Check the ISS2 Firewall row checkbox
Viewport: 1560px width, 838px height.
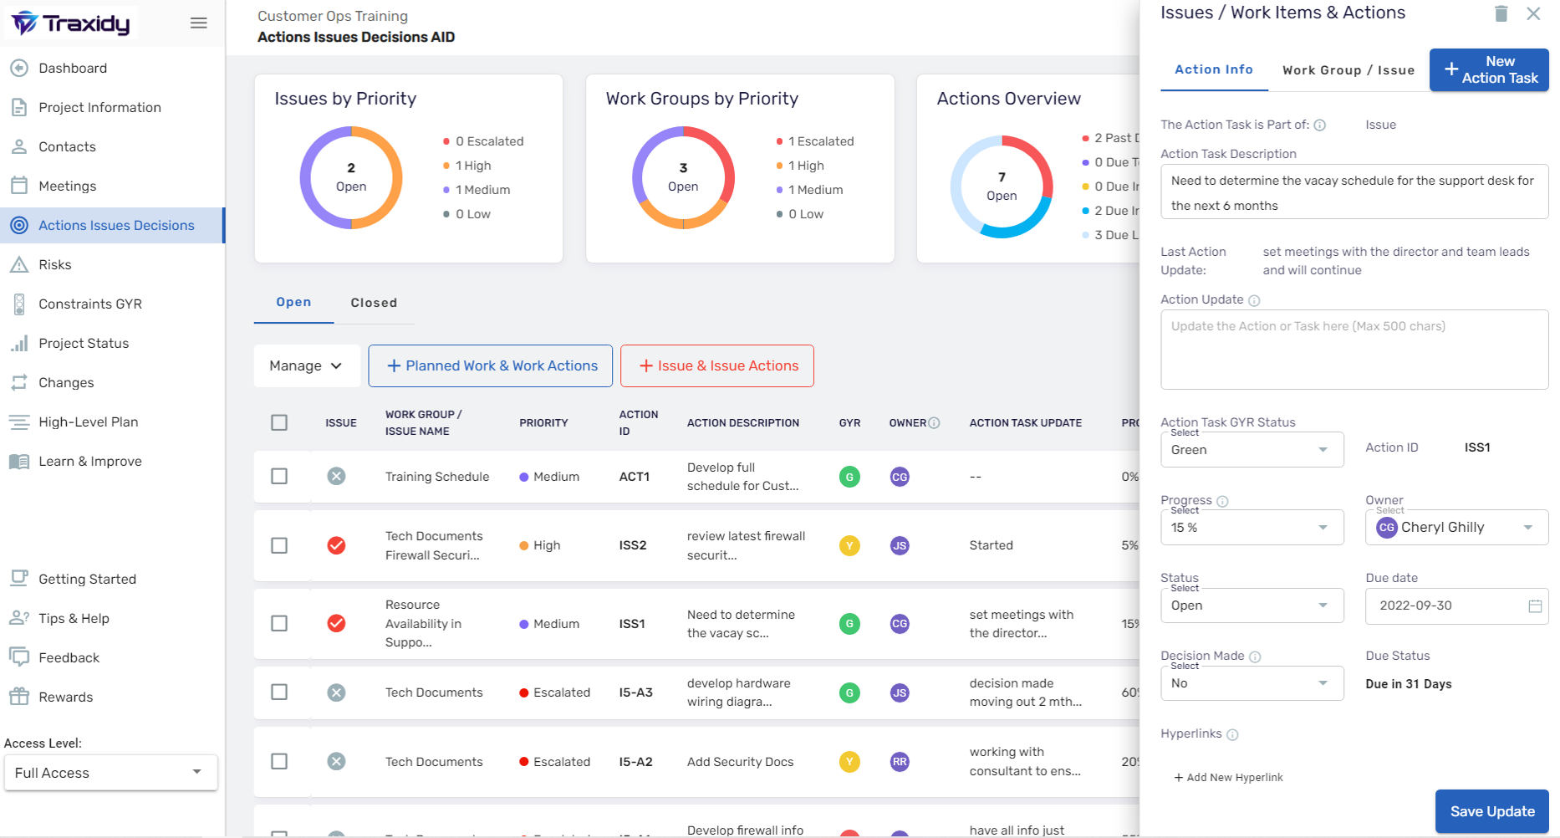pos(279,545)
